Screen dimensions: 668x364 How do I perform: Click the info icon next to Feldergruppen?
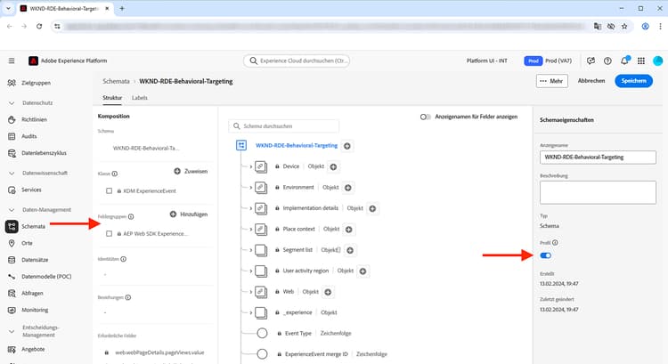pyautogui.click(x=131, y=216)
